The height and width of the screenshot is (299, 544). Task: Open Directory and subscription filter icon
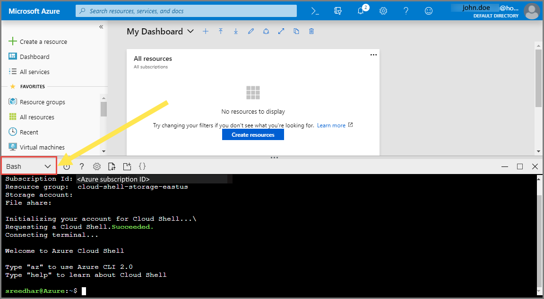coord(338,11)
